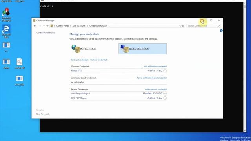Image resolution: width=251 pixels, height=141 pixels.
Task: Open Credential Manager help question mark
Action: [221, 31]
